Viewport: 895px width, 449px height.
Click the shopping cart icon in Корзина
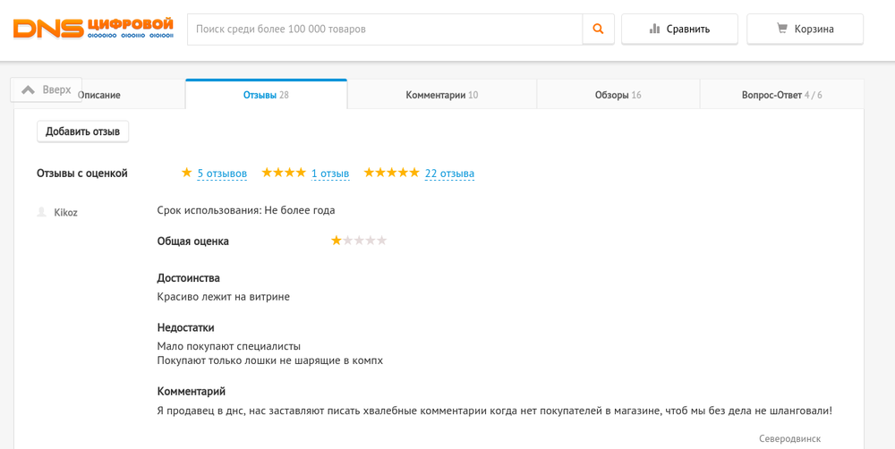coord(782,29)
